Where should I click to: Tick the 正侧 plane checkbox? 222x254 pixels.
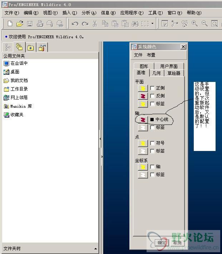tap(152, 88)
